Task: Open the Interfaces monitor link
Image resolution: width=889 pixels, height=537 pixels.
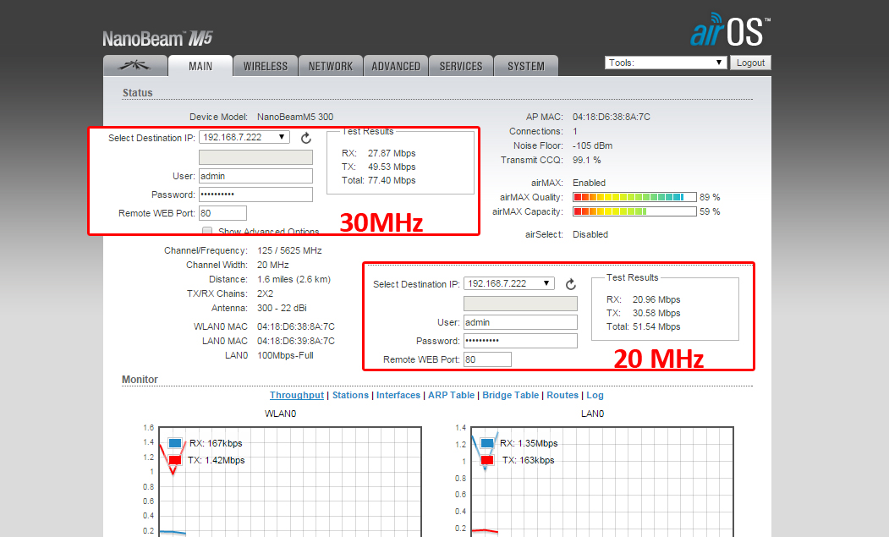Action: click(x=398, y=395)
